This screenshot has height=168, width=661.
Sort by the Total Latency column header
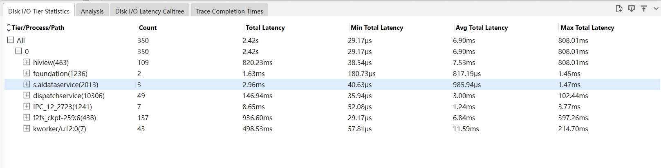click(265, 28)
